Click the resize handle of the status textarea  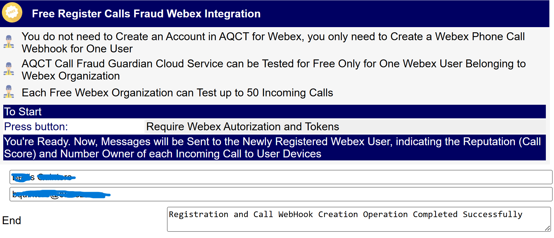pyautogui.click(x=547, y=229)
